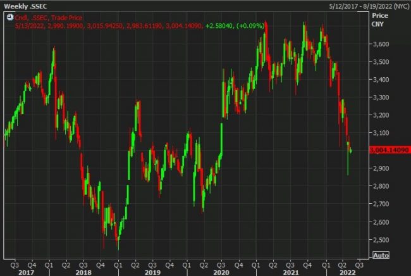The width and height of the screenshot is (411, 276).
Task: Click the 3,300 price axis label
Action: [381, 97]
